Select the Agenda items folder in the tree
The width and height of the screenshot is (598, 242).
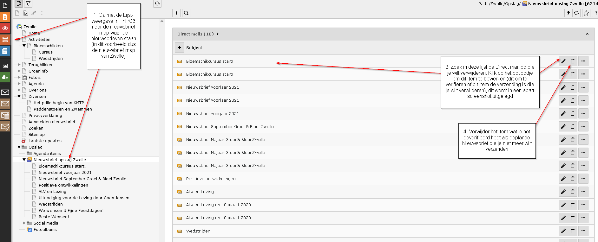(x=47, y=154)
